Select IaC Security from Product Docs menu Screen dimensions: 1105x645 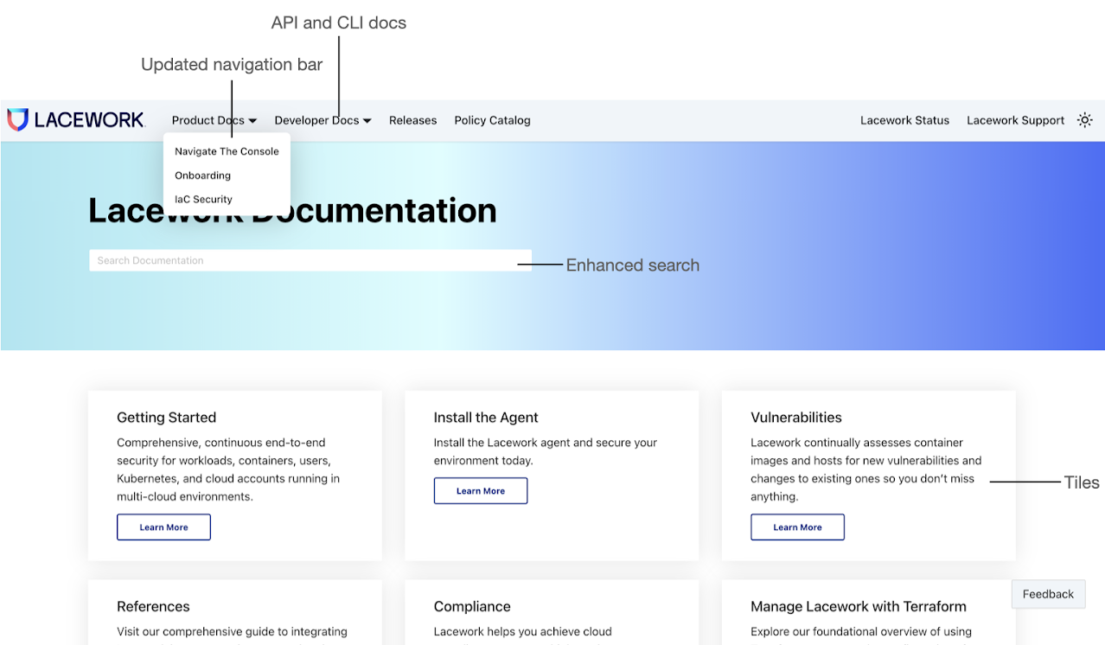pos(203,199)
